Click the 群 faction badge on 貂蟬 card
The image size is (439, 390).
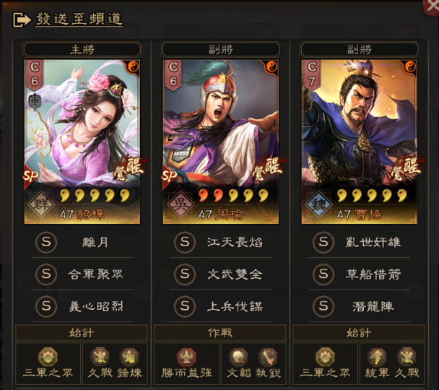[41, 204]
